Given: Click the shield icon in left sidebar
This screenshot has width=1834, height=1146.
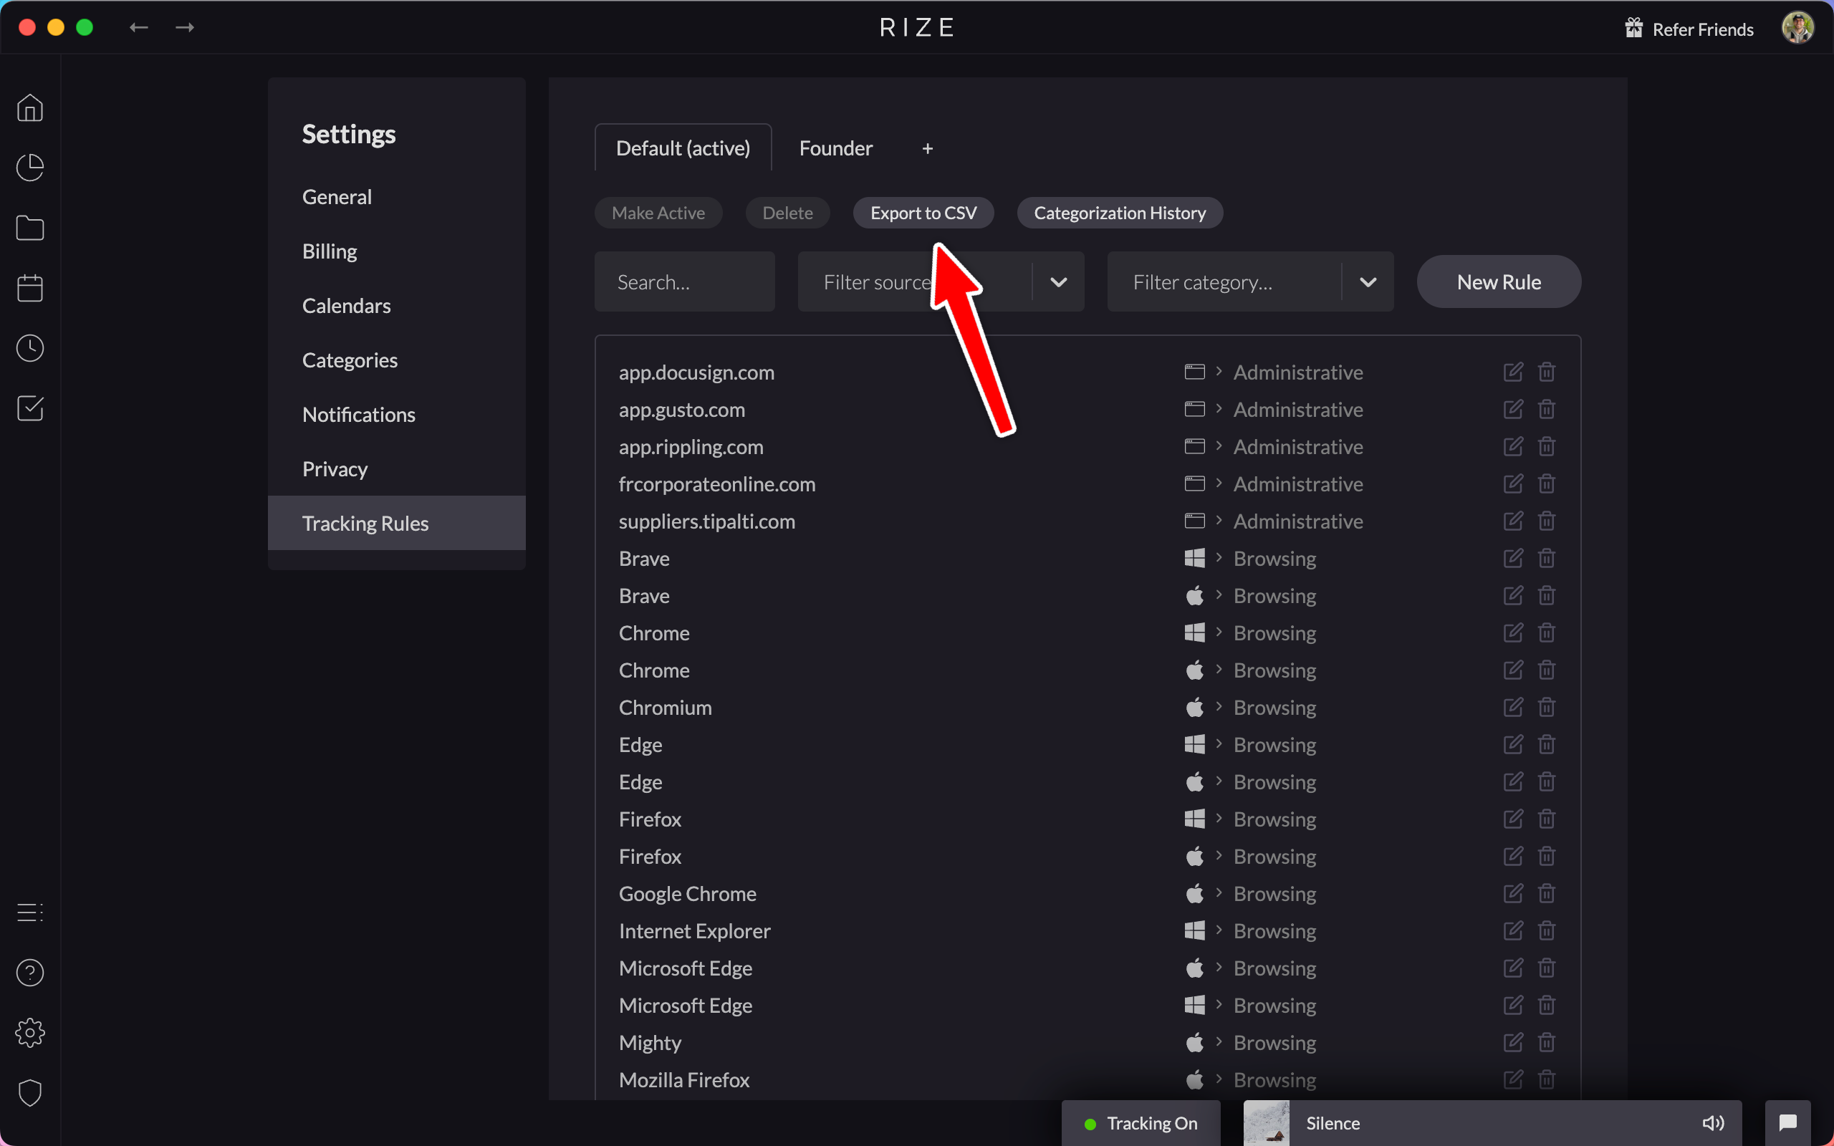Looking at the screenshot, I should click(x=30, y=1093).
